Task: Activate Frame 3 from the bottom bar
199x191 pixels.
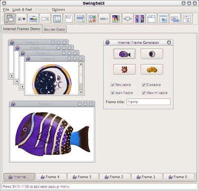Action: (x=83, y=177)
